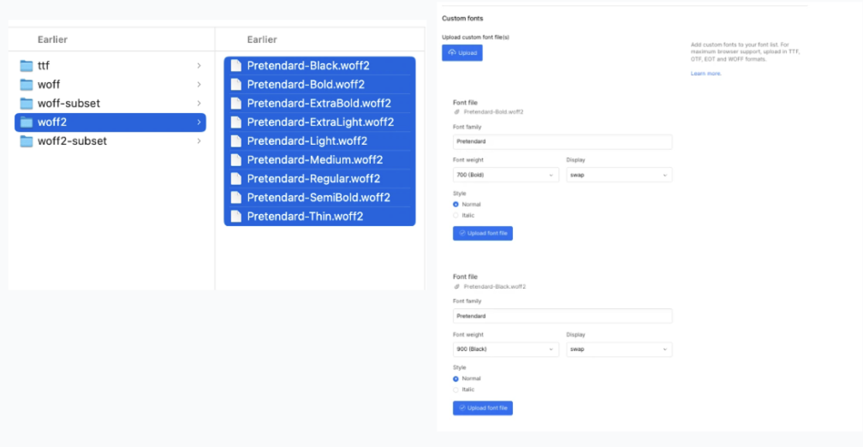Click the woff-subset folder icon
This screenshot has height=447, width=863.
click(x=27, y=104)
